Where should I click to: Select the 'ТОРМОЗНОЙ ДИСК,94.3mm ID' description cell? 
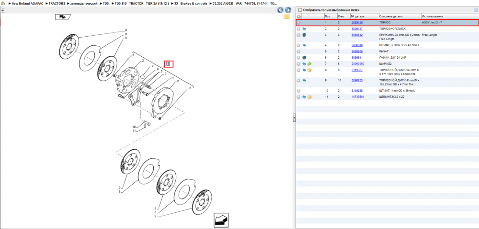[x=399, y=72]
